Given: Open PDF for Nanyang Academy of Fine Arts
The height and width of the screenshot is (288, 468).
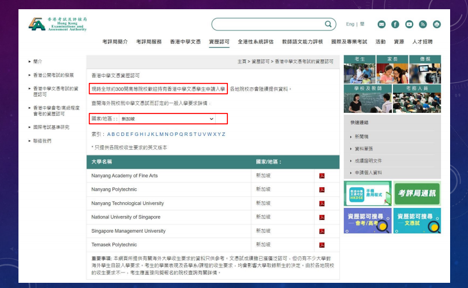Looking at the screenshot, I should pos(322,176).
